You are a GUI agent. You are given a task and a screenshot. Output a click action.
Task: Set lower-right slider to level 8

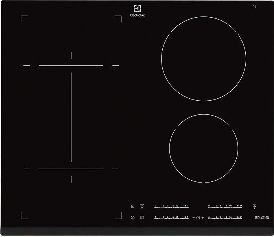(226, 217)
